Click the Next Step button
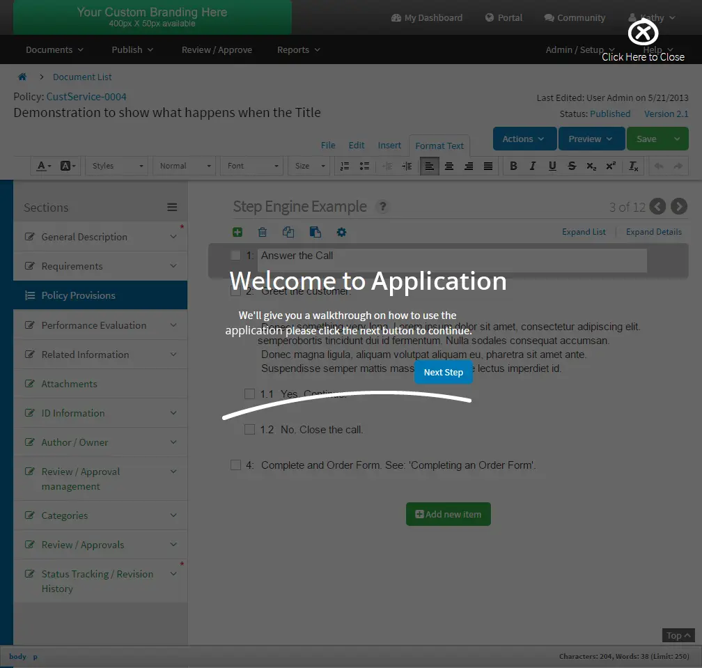 443,372
